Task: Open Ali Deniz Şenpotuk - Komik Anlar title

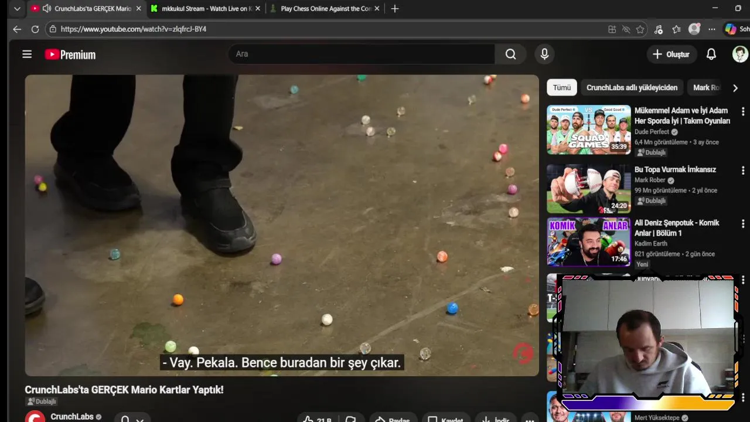Action: click(x=677, y=227)
